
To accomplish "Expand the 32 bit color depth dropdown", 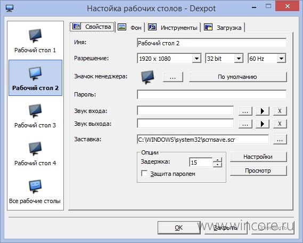I will (x=239, y=59).
